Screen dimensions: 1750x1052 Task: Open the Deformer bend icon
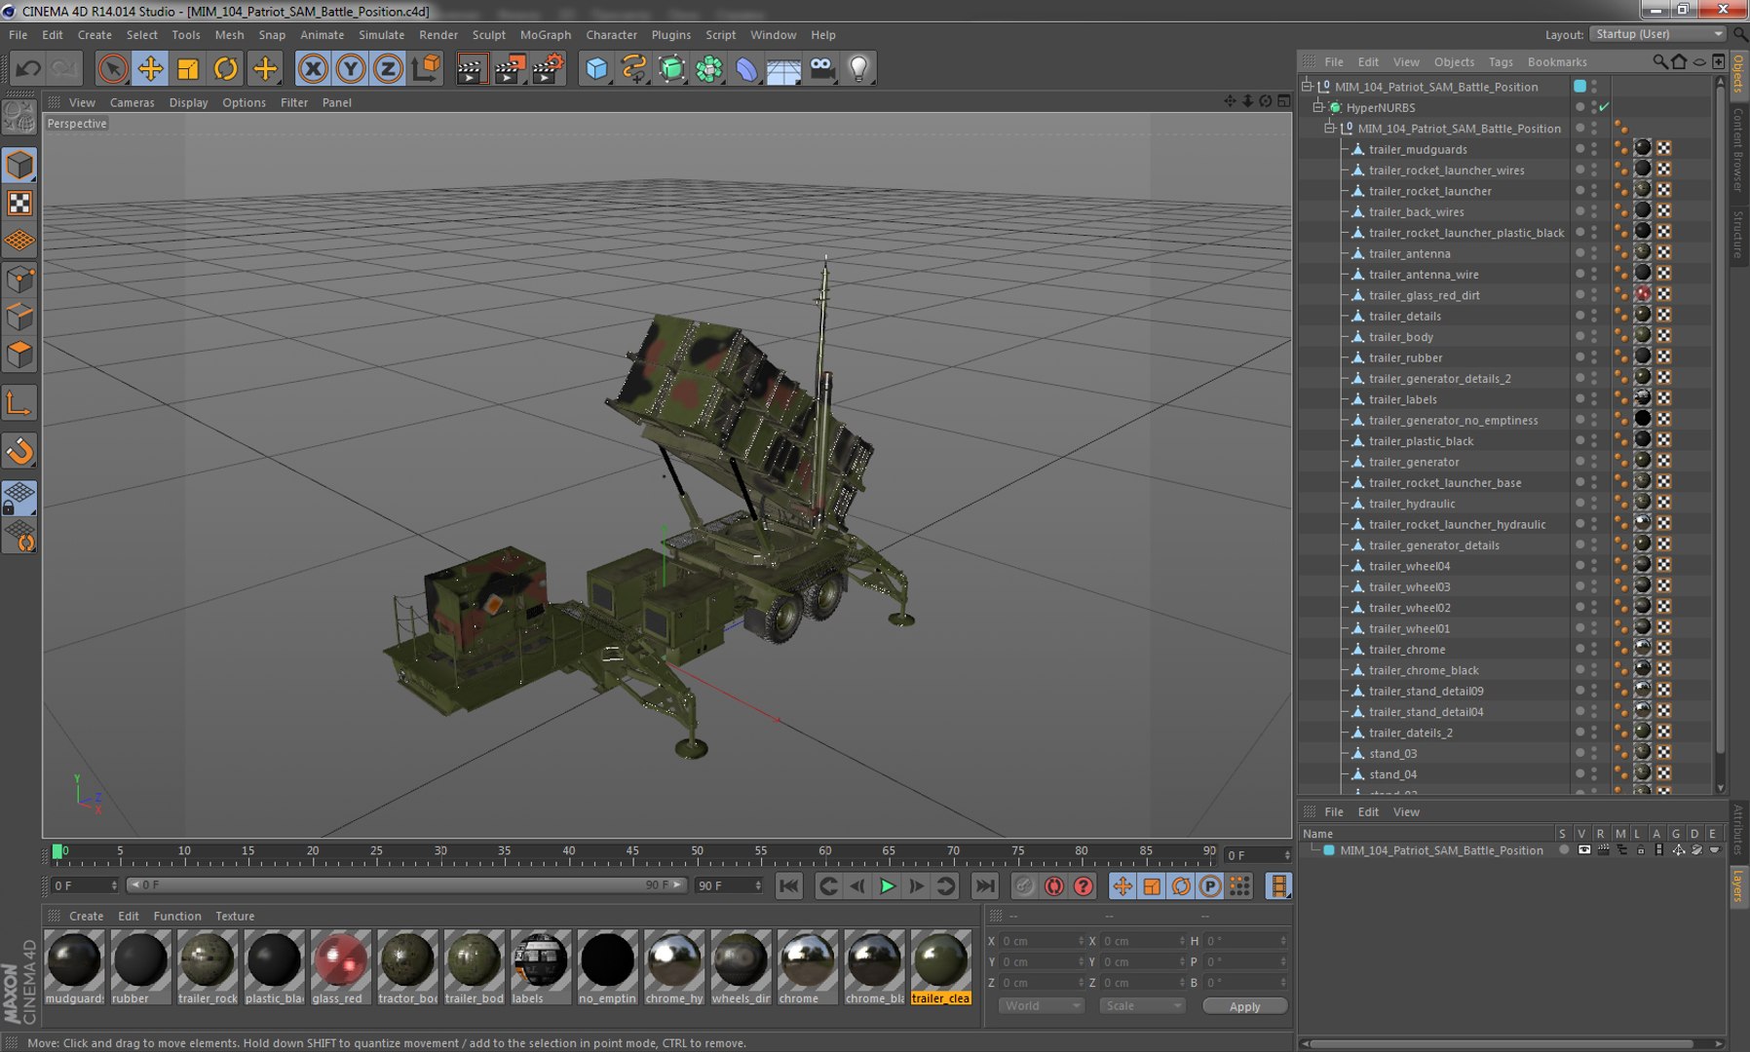(x=746, y=68)
